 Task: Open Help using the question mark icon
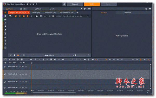tap(27, 4)
